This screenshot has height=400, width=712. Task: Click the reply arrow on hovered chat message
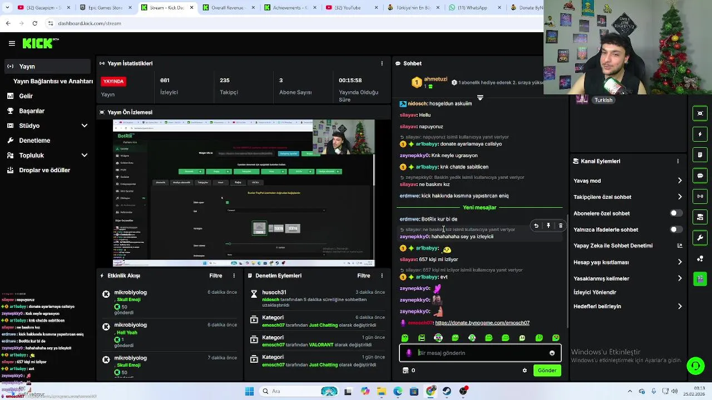[x=536, y=226]
